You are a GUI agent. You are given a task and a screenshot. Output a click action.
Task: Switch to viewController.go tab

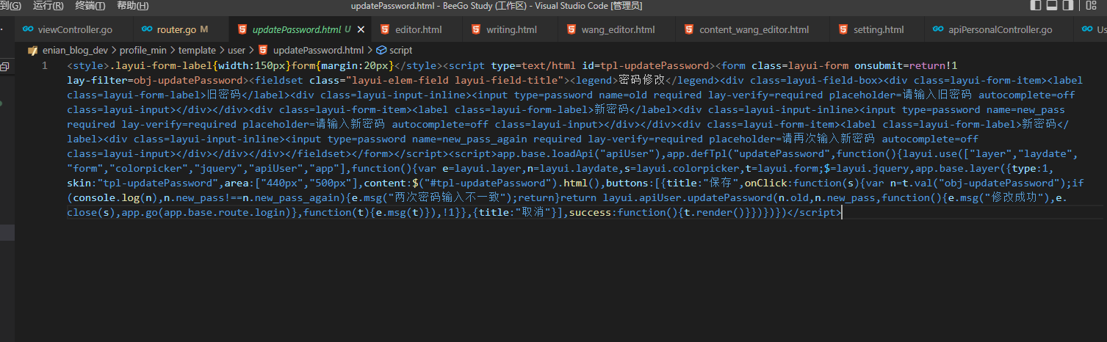coord(74,30)
